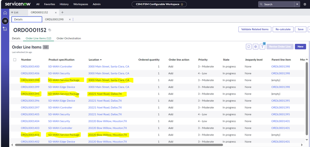Viewport: 310px width, 147px height.
Task: Open the Inbox icon in sidebar
Action: 5,29
